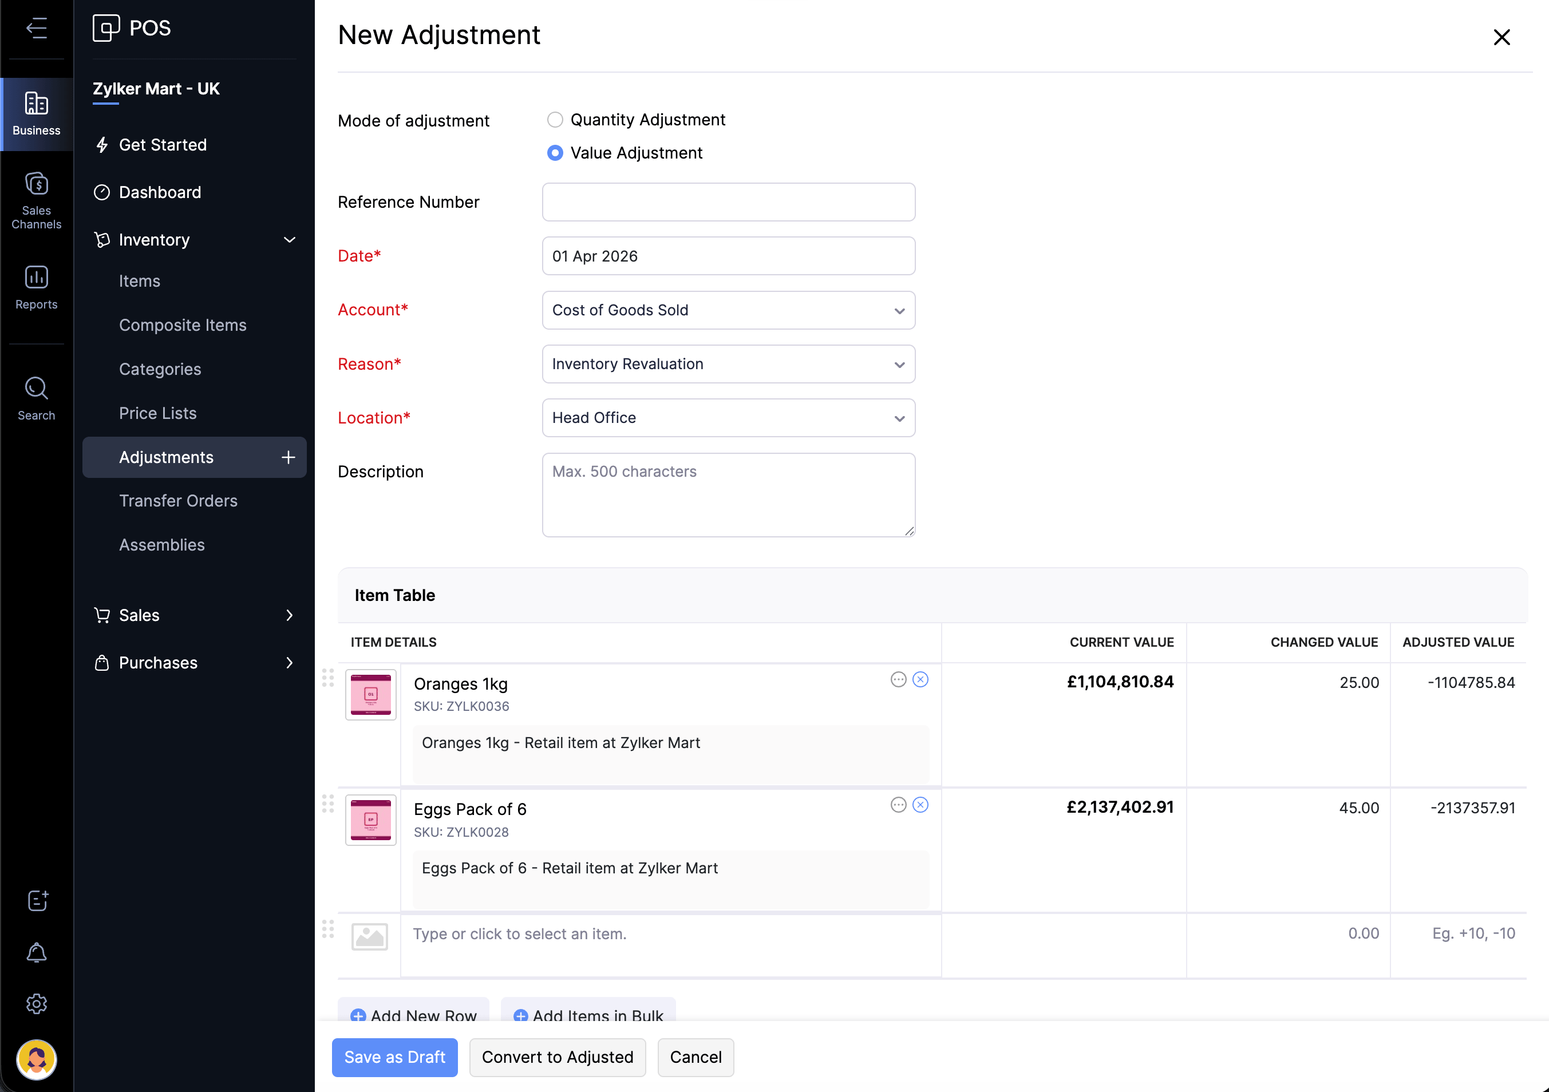Click drag handle for Eggs Pack of 6 row
The height and width of the screenshot is (1092, 1549).
[328, 804]
